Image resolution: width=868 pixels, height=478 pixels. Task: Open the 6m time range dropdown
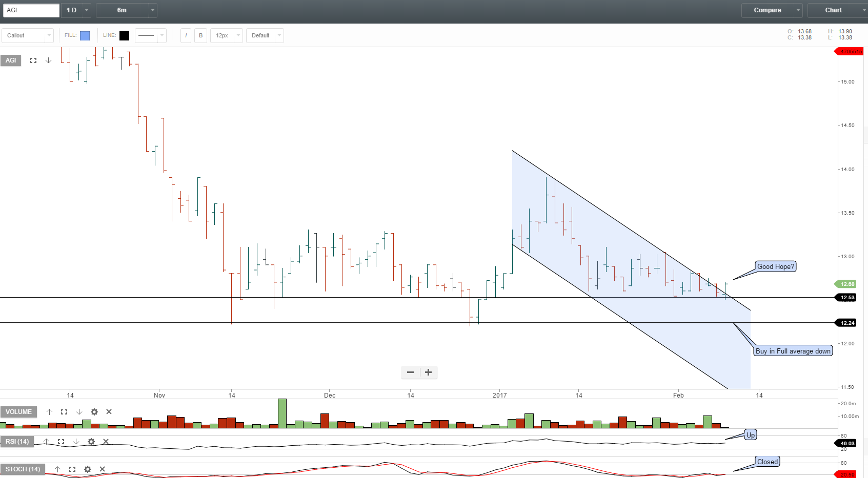(x=152, y=10)
